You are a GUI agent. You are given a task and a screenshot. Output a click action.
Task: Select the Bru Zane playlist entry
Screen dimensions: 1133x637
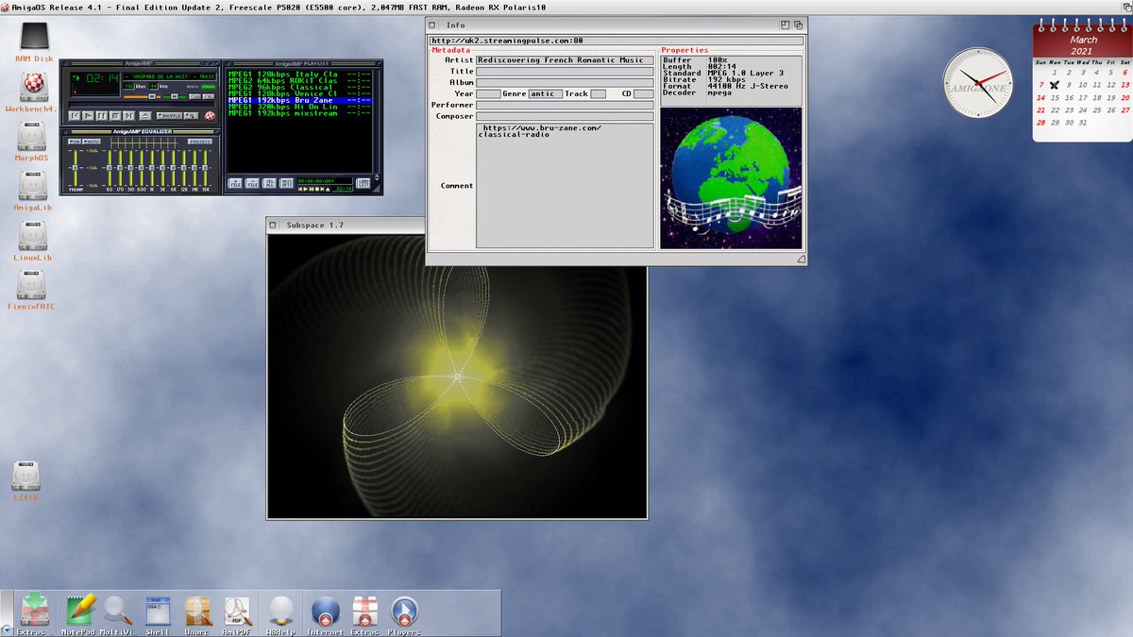click(x=299, y=100)
